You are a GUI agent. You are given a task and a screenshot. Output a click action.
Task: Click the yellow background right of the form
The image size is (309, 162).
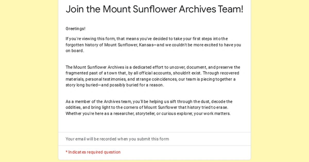pyautogui.click(x=280, y=81)
